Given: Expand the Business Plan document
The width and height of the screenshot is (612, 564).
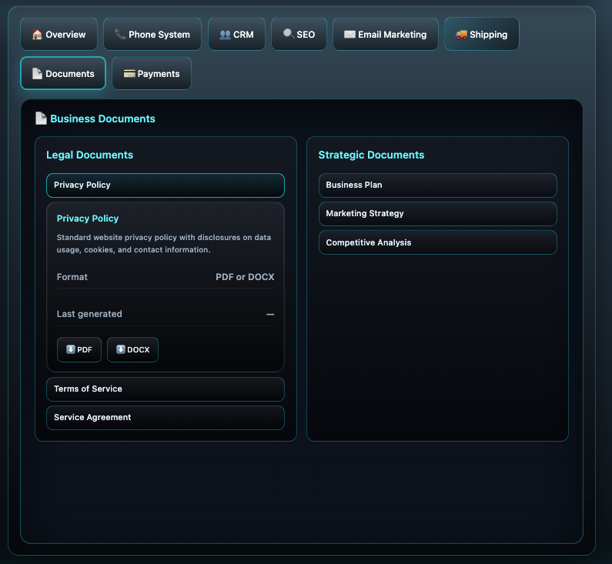Looking at the screenshot, I should [x=437, y=185].
